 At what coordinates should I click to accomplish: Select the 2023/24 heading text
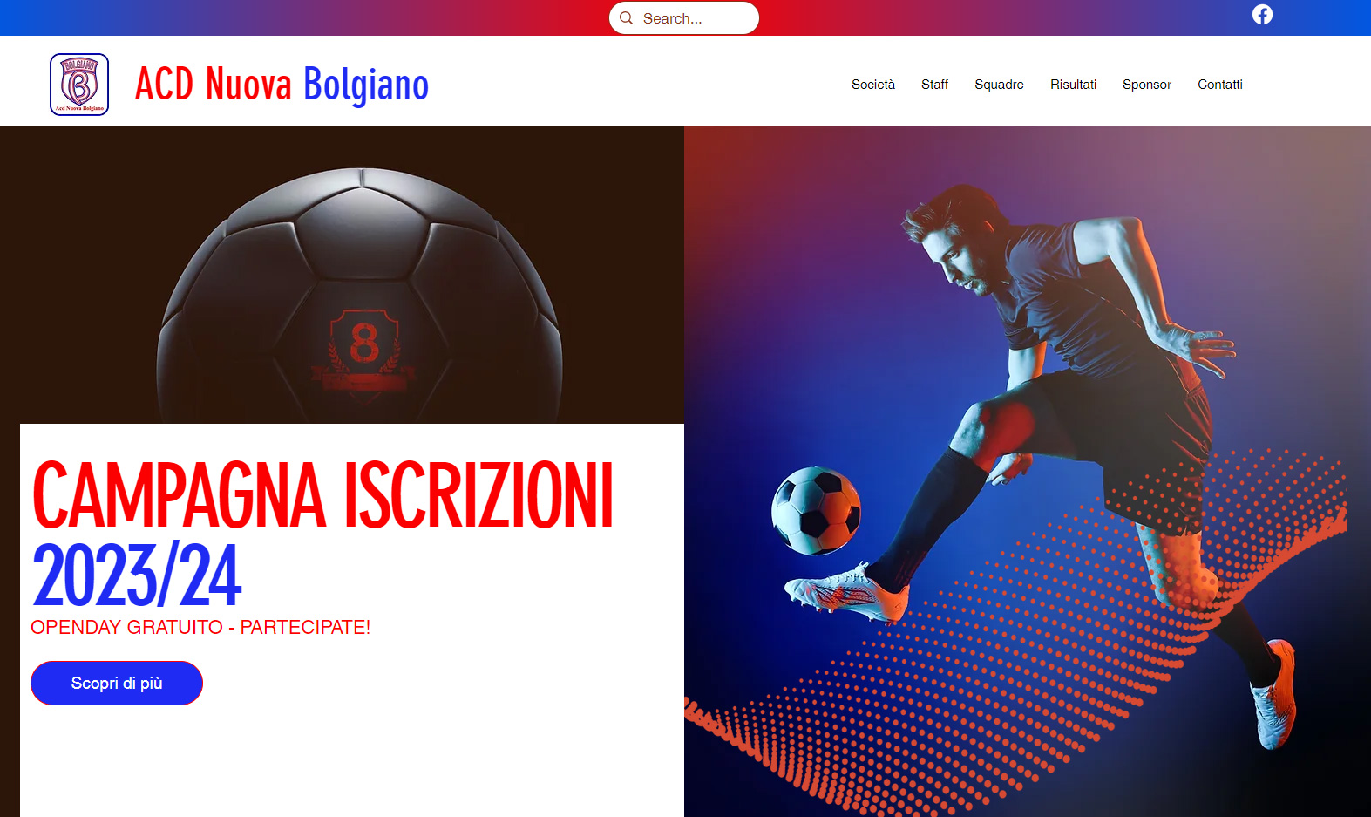pyautogui.click(x=137, y=575)
